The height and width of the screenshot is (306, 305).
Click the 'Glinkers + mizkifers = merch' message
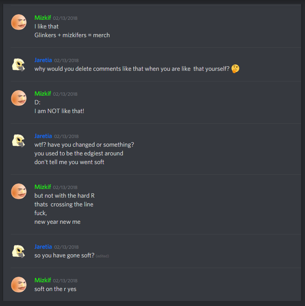72,35
